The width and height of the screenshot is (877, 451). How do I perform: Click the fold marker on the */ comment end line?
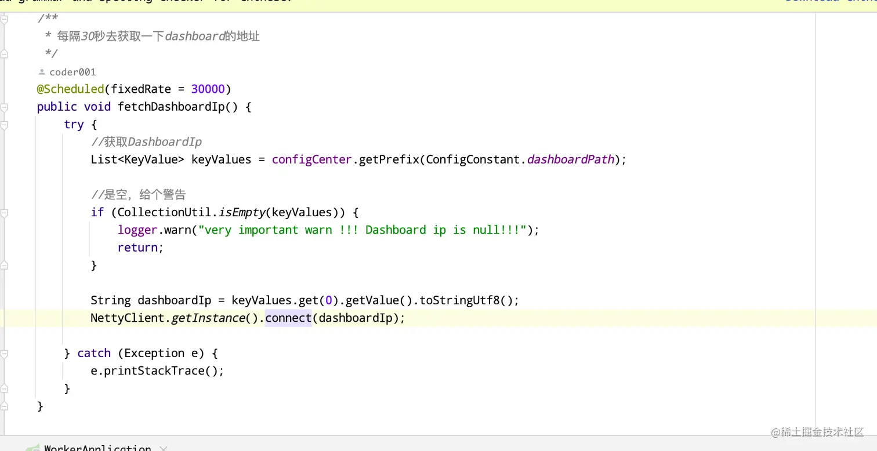(5, 54)
